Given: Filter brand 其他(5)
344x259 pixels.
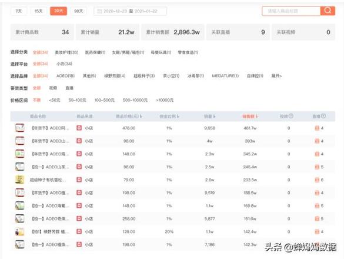Looking at the screenshot, I should (89, 76).
